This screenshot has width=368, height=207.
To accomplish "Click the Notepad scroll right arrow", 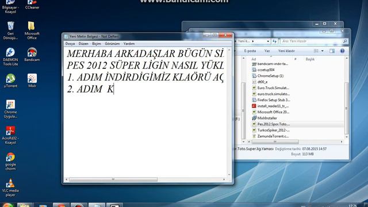I will [224, 179].
